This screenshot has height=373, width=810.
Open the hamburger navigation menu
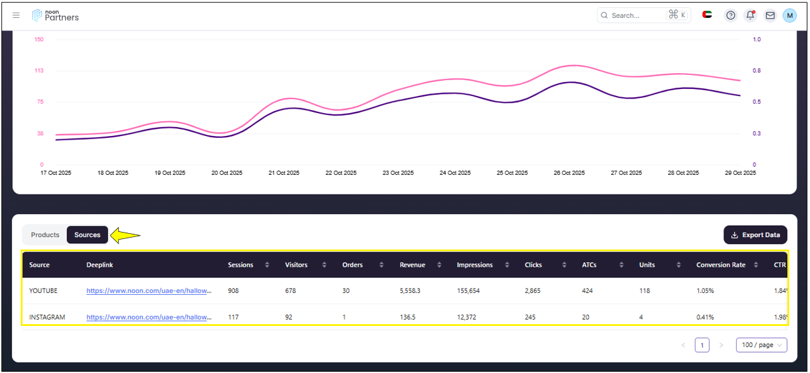[17, 15]
